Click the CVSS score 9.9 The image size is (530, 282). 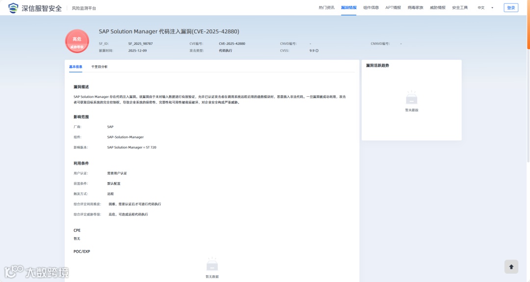click(312, 51)
